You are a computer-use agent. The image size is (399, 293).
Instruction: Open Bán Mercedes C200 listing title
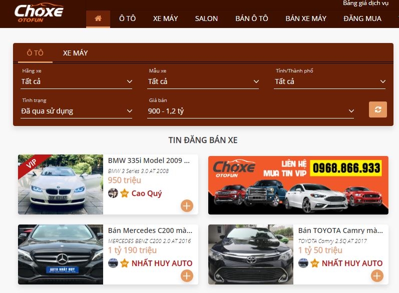coord(150,230)
